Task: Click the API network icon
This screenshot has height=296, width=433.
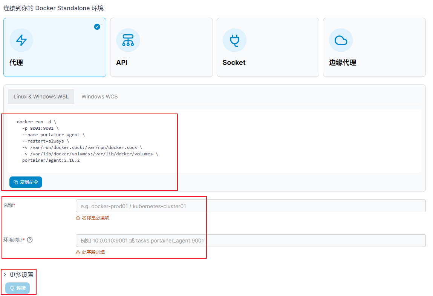Action: pos(128,40)
